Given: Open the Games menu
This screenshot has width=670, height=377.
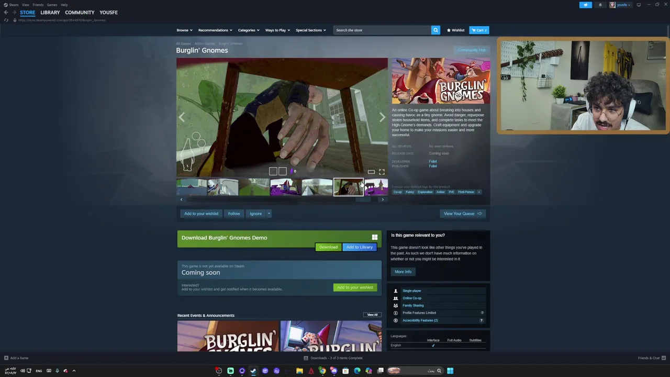Looking at the screenshot, I should [x=52, y=5].
